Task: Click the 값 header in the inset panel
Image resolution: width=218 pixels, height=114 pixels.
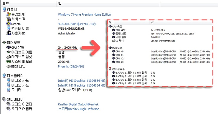Action: 181,22
